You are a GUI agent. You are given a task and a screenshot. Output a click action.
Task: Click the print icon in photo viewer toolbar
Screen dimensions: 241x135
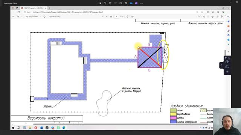pos(126,3)
